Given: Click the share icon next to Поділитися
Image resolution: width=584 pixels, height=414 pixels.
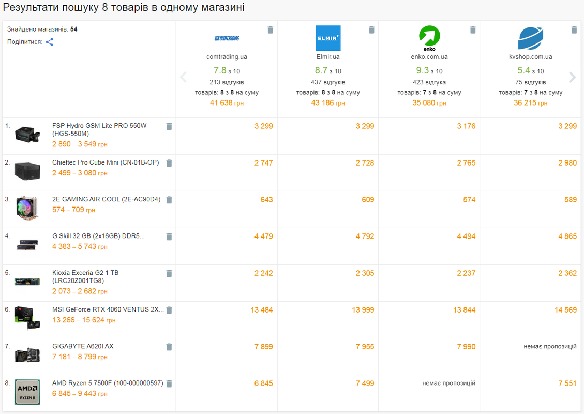Looking at the screenshot, I should coord(50,42).
